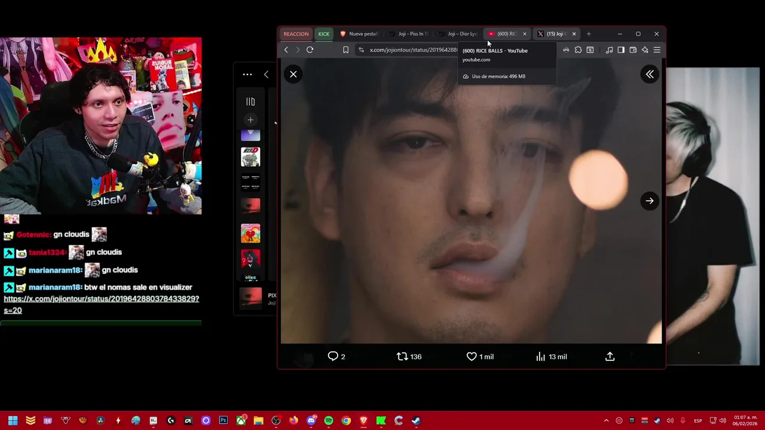This screenshot has height=430, width=765.
Task: Toggle microphone icon in system tray
Action: pyautogui.click(x=683, y=420)
